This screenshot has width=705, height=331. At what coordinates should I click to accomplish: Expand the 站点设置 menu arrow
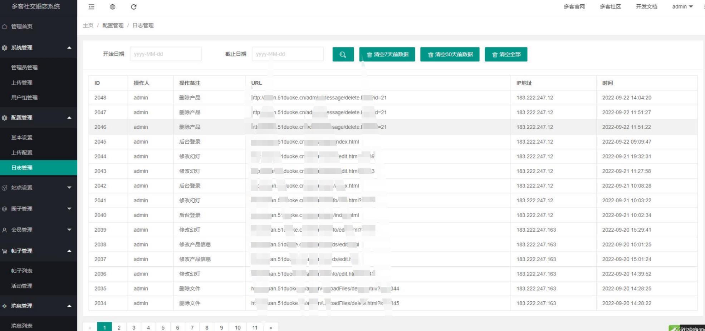(x=69, y=188)
